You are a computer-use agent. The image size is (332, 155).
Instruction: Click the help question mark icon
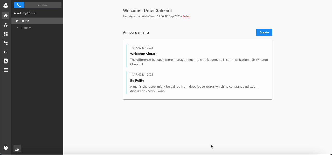(6, 148)
